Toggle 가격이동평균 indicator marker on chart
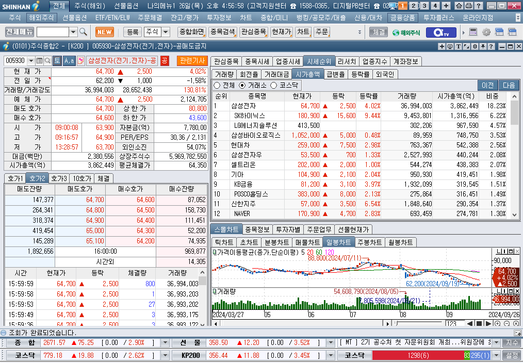The image size is (523, 363). tap(215, 252)
